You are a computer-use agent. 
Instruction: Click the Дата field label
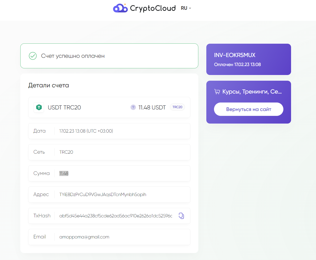(x=39, y=131)
